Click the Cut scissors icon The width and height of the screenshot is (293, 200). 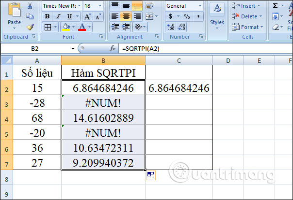(30, 6)
